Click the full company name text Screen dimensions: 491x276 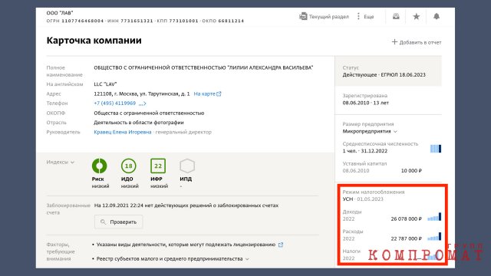[x=203, y=67]
